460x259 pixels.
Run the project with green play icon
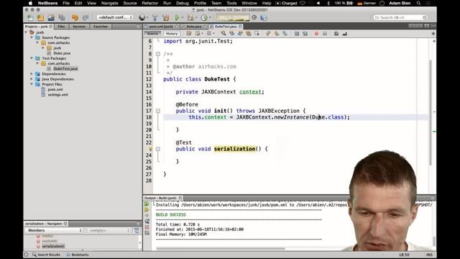point(177,17)
